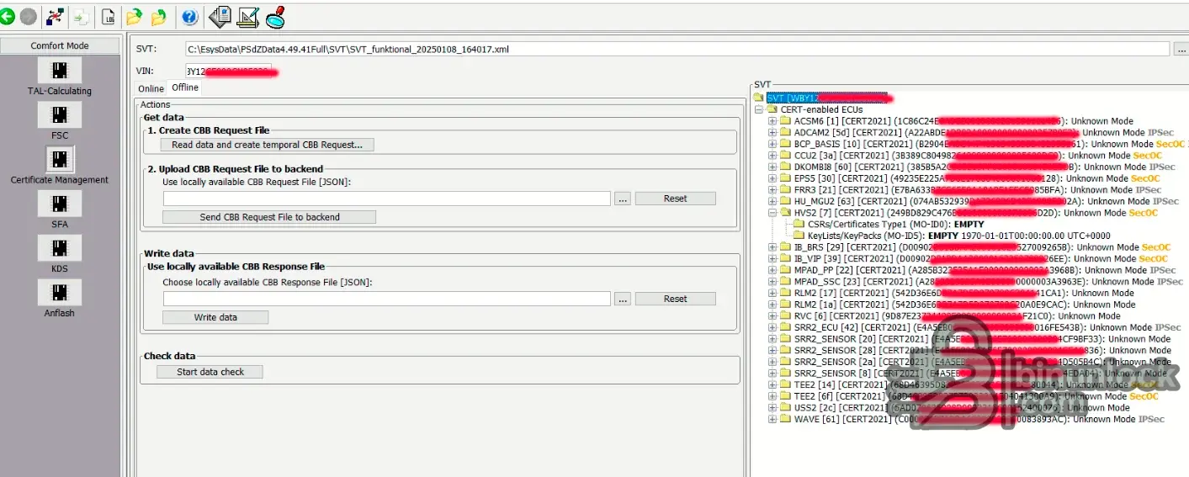
Task: Click Send CBB Request File to backend
Action: [269, 217]
